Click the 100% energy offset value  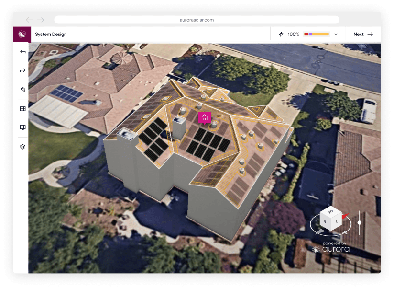coord(293,34)
